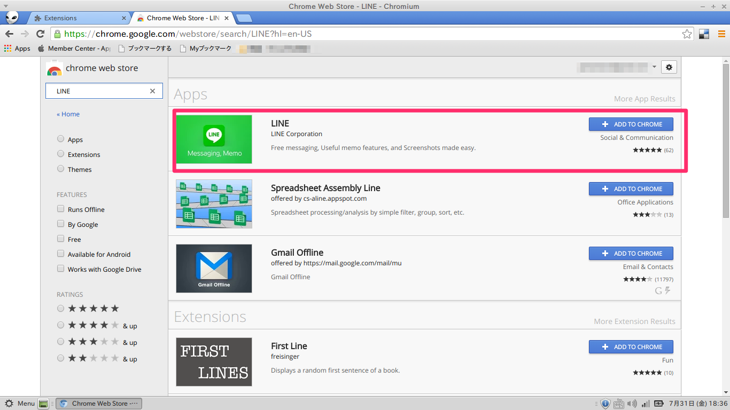Add LINE app to Chrome
This screenshot has width=730, height=410.
pos(631,124)
